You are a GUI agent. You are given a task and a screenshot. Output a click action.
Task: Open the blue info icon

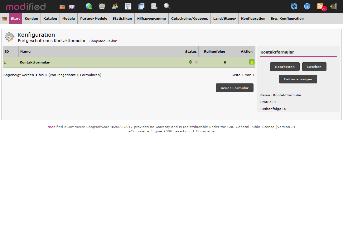click(307, 6)
